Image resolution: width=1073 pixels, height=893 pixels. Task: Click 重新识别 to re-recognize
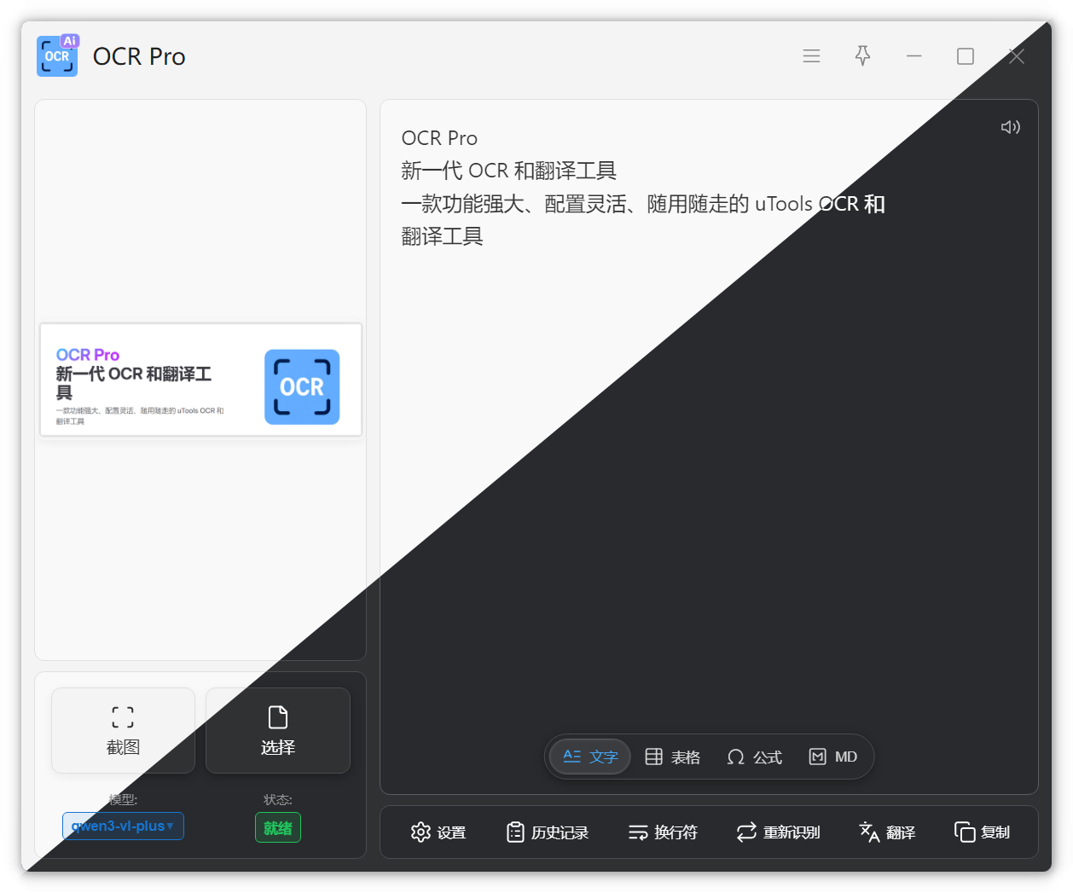pyautogui.click(x=778, y=832)
